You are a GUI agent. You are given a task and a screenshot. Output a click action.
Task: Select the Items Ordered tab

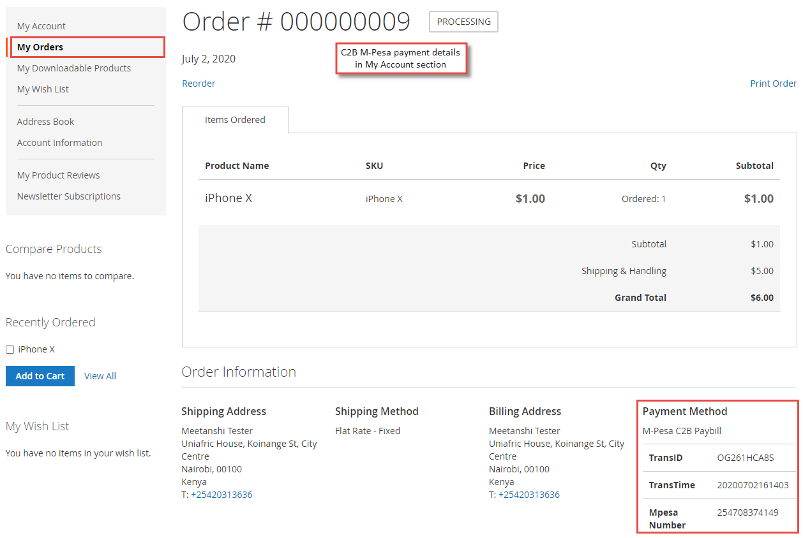[235, 120]
